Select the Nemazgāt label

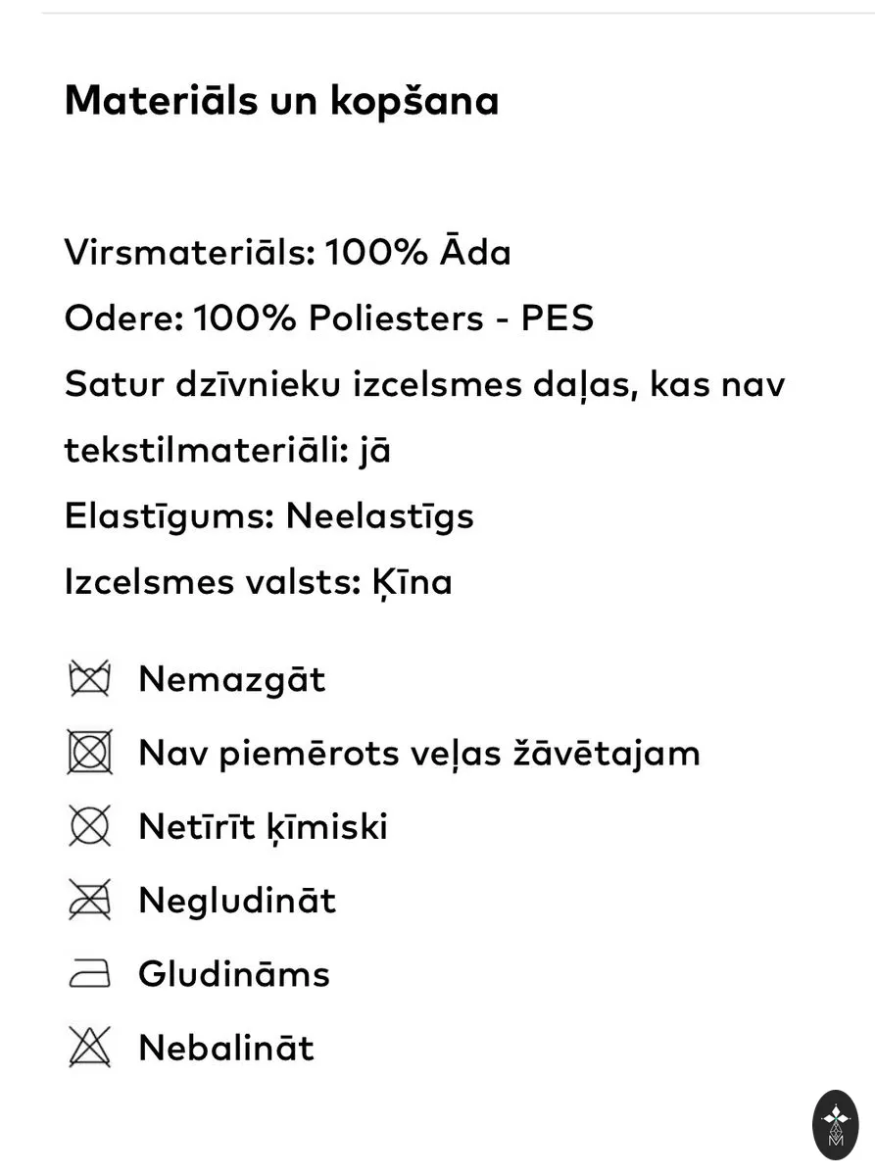[231, 679]
